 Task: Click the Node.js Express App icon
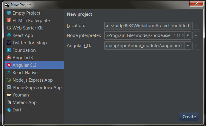(9, 80)
